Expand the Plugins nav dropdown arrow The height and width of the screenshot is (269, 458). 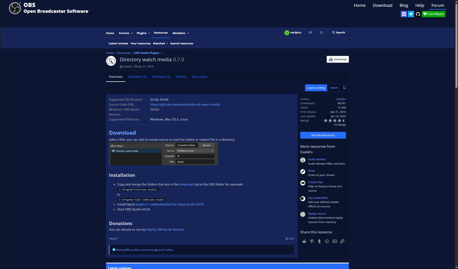click(x=149, y=33)
